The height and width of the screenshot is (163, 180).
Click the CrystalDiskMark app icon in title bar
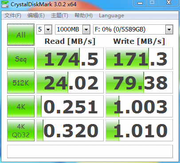click(x=5, y=4)
